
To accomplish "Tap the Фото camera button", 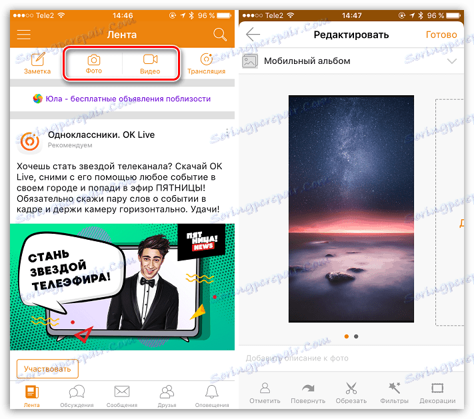I will [x=94, y=64].
